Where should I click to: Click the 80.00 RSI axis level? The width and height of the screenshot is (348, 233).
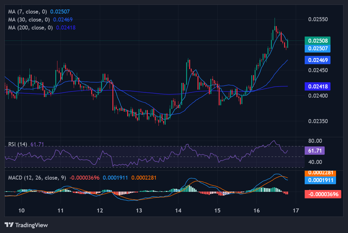click(315, 141)
